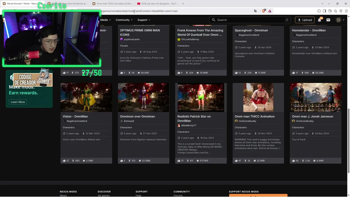Visit OhLookItsBenny author profile
350x197 pixels.
[190, 39]
